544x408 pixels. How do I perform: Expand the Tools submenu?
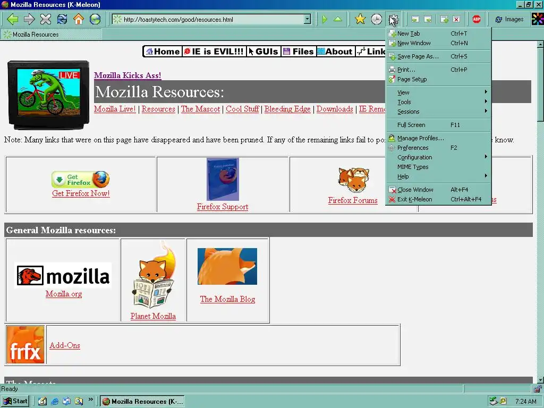(438, 103)
